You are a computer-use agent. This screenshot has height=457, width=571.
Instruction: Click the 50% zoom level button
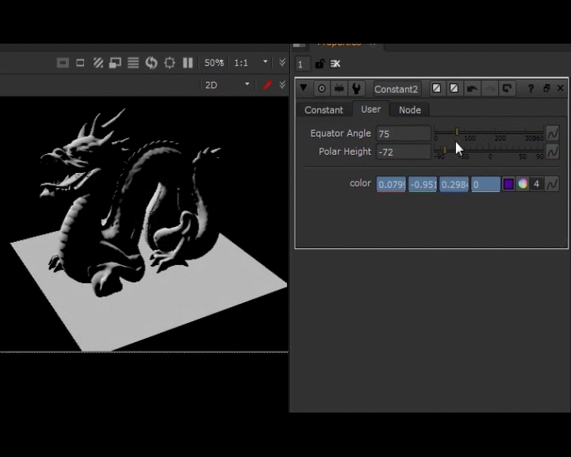pos(214,63)
